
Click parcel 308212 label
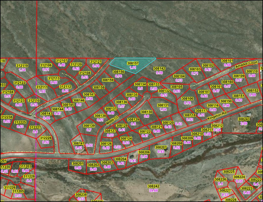(x=217, y=126)
